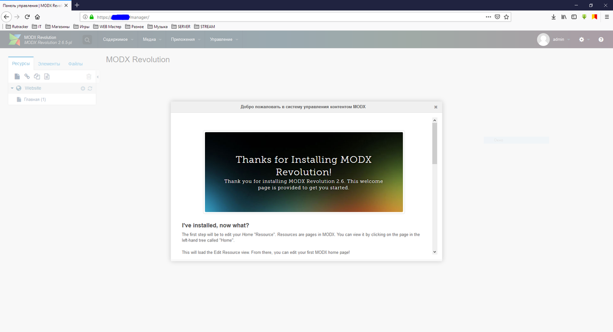Screen dimensions: 613x332
Task: Collapse the left resource tree panel
Action: pos(98,77)
